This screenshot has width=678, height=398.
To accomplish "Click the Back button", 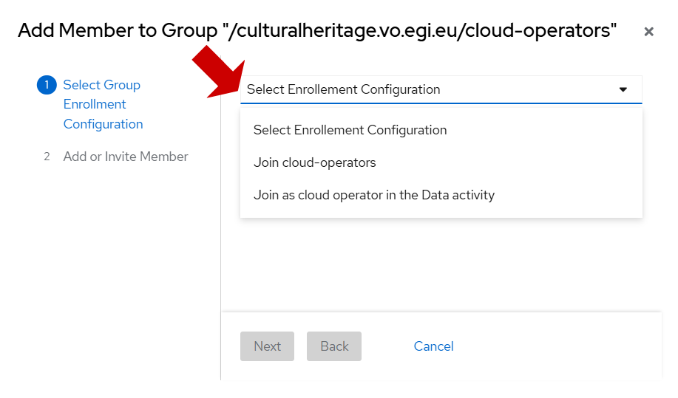I will 334,346.
